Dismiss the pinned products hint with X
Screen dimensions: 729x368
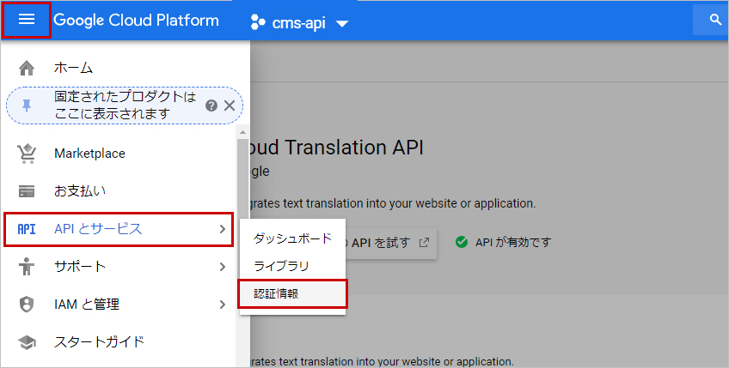[230, 106]
